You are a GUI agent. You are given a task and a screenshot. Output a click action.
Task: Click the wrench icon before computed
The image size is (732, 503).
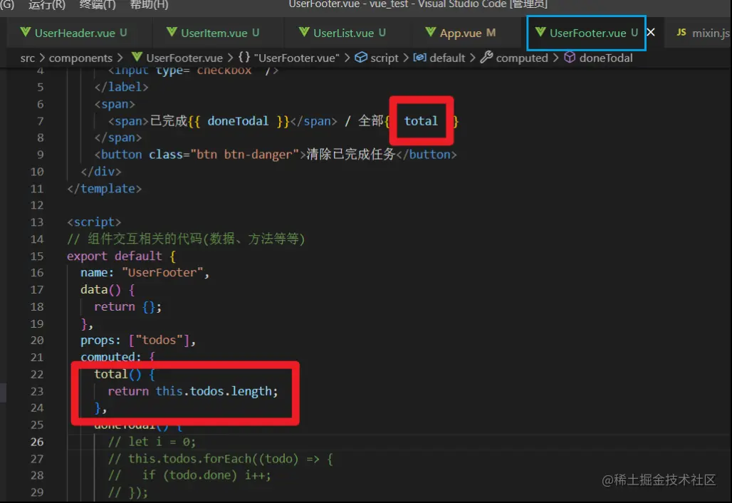486,58
